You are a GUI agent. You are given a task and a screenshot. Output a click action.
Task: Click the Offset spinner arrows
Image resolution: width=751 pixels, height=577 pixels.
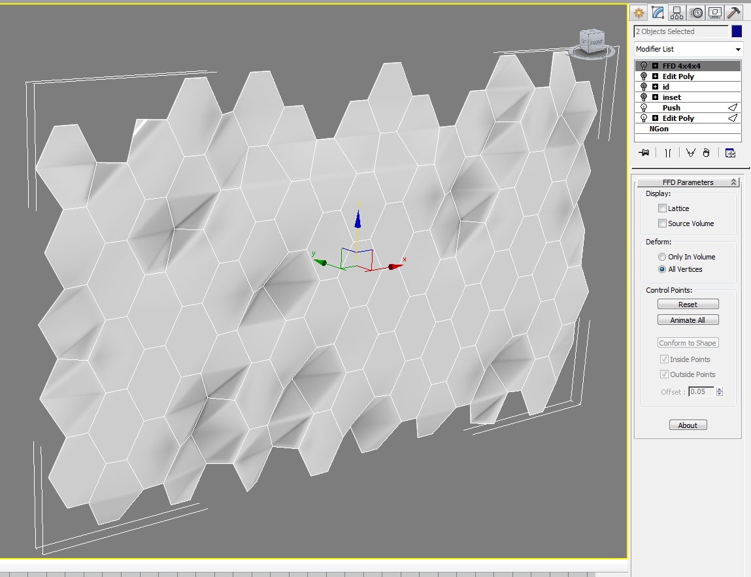tap(720, 391)
